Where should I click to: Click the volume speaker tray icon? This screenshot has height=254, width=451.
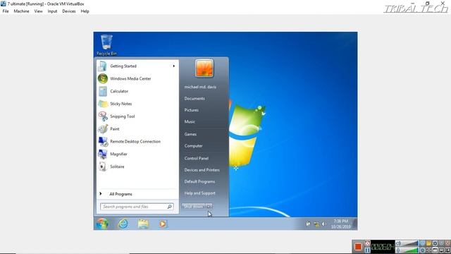[x=323, y=224]
